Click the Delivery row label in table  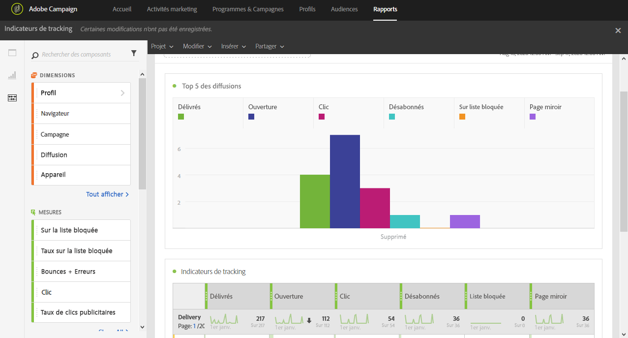[x=189, y=317]
